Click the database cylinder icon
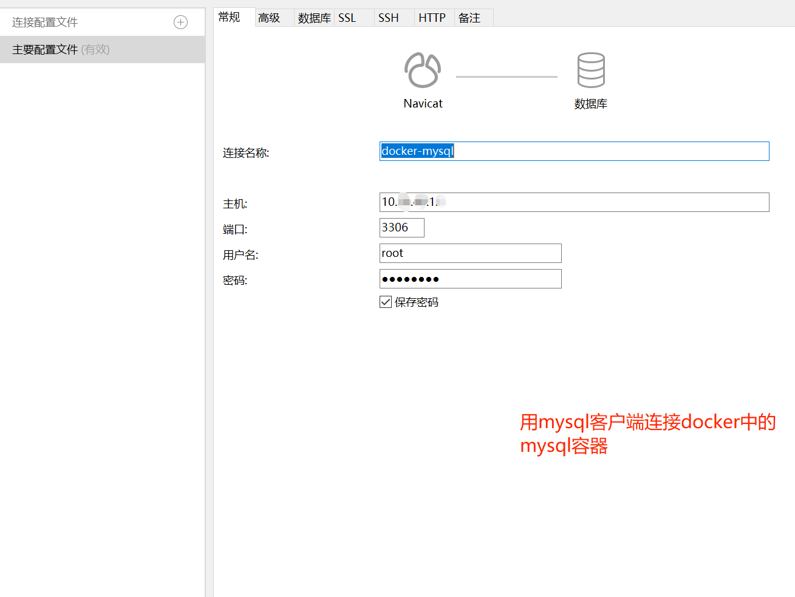This screenshot has height=597, width=795. pyautogui.click(x=591, y=70)
